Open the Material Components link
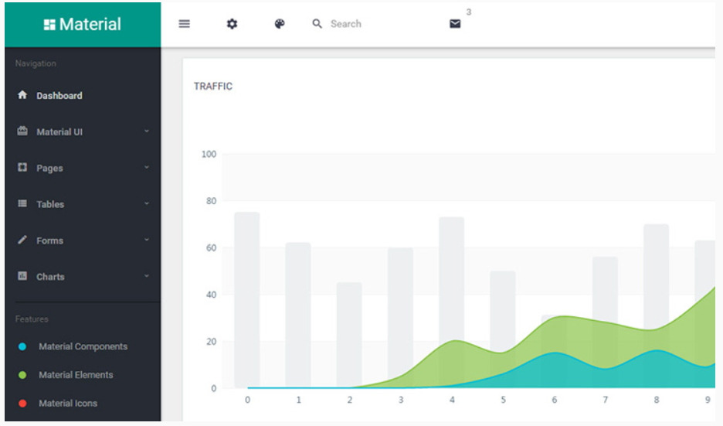The height and width of the screenshot is (426, 723). (x=83, y=346)
